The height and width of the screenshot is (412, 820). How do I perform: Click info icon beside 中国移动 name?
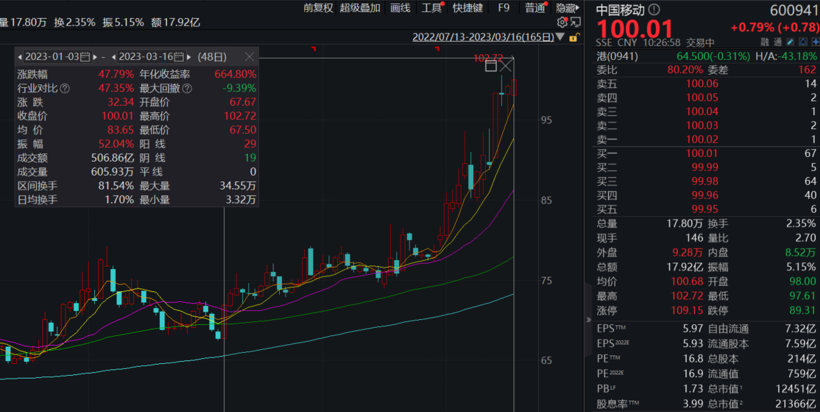[654, 9]
